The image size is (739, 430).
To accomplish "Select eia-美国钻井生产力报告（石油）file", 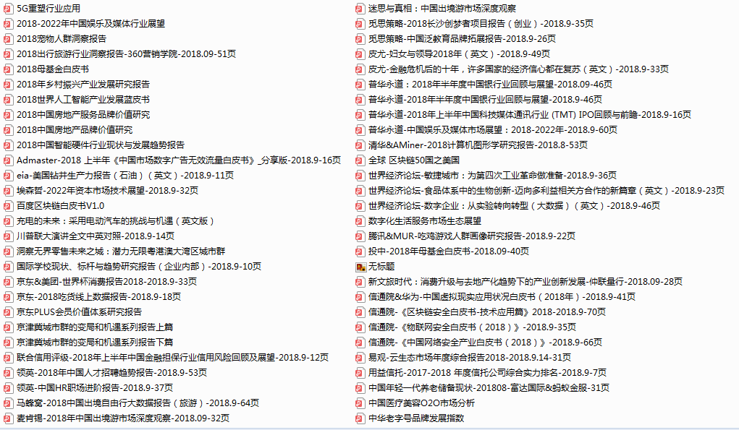I will click(125, 176).
